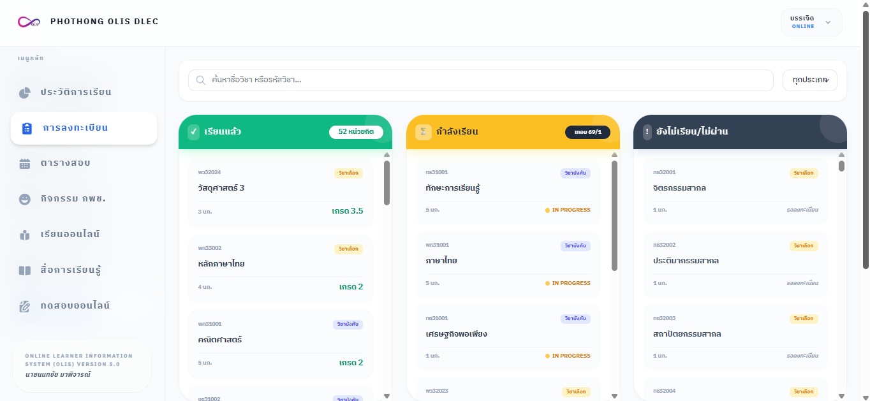870x401 pixels.
Task: Click the เรียนแล้ว column scrollbar thumb
Action: (x=387, y=183)
